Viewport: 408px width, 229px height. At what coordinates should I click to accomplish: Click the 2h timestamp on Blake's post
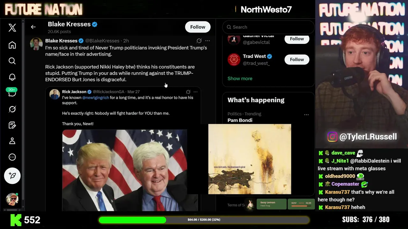[x=126, y=41]
